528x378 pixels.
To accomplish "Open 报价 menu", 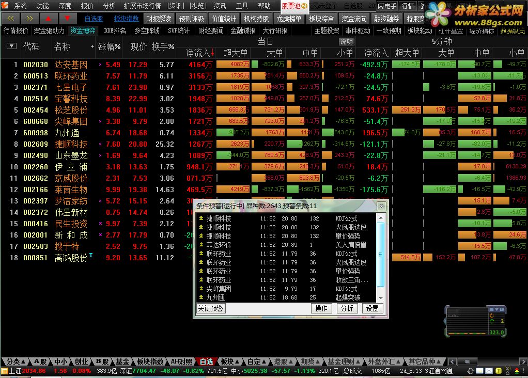I will pyautogui.click(x=87, y=6).
